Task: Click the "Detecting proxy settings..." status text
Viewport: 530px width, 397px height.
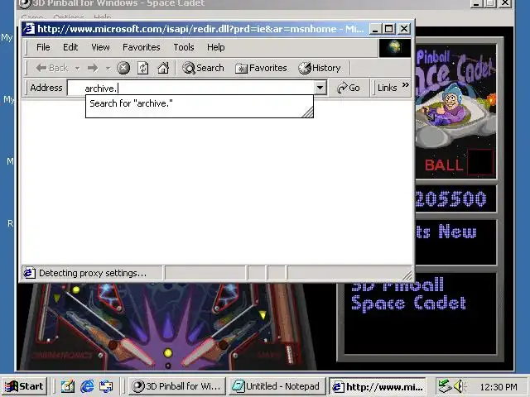Action: (x=93, y=273)
